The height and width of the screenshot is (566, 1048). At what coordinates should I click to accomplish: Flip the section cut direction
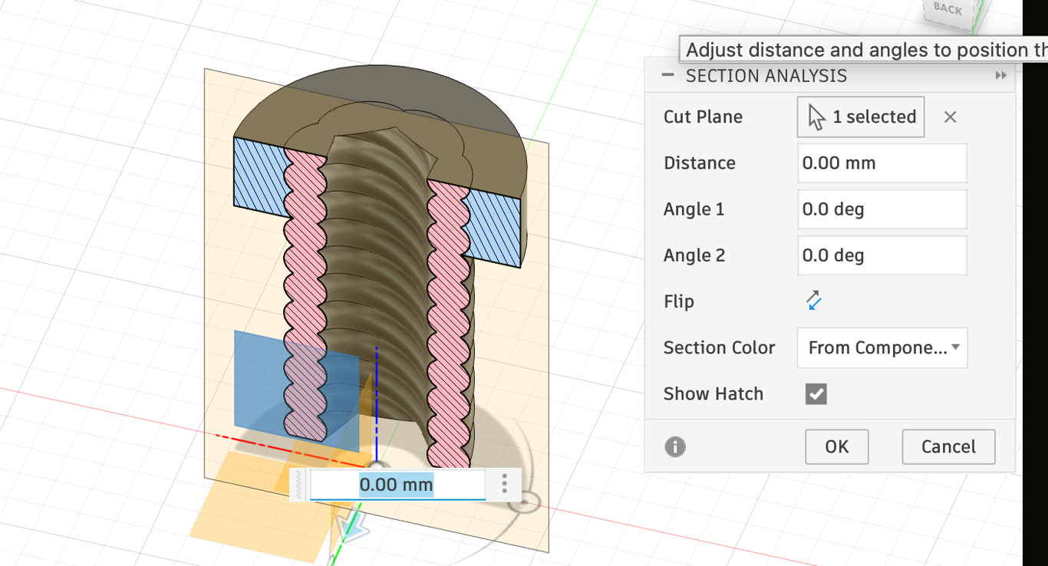click(815, 301)
